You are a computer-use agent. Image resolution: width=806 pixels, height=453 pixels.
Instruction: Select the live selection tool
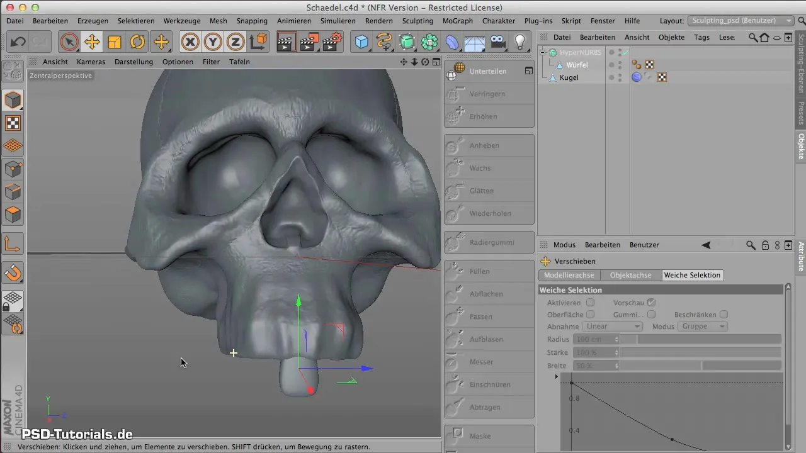coord(69,42)
